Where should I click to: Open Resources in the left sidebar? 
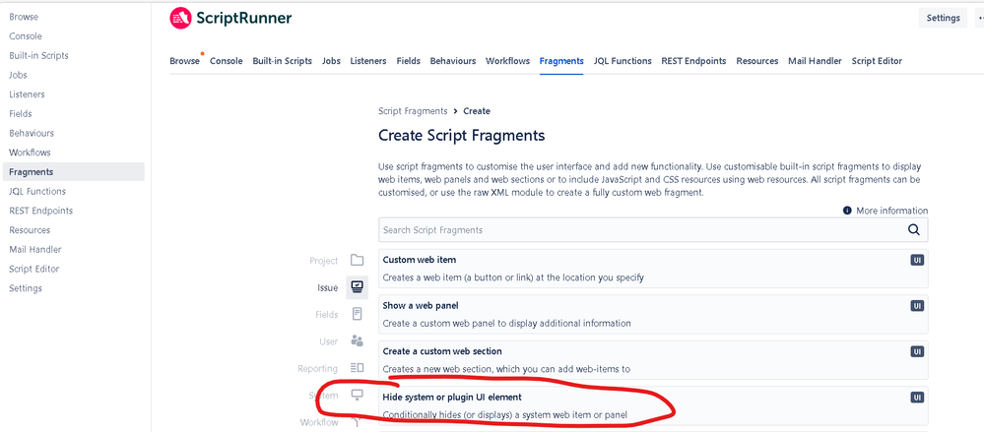[x=30, y=230]
